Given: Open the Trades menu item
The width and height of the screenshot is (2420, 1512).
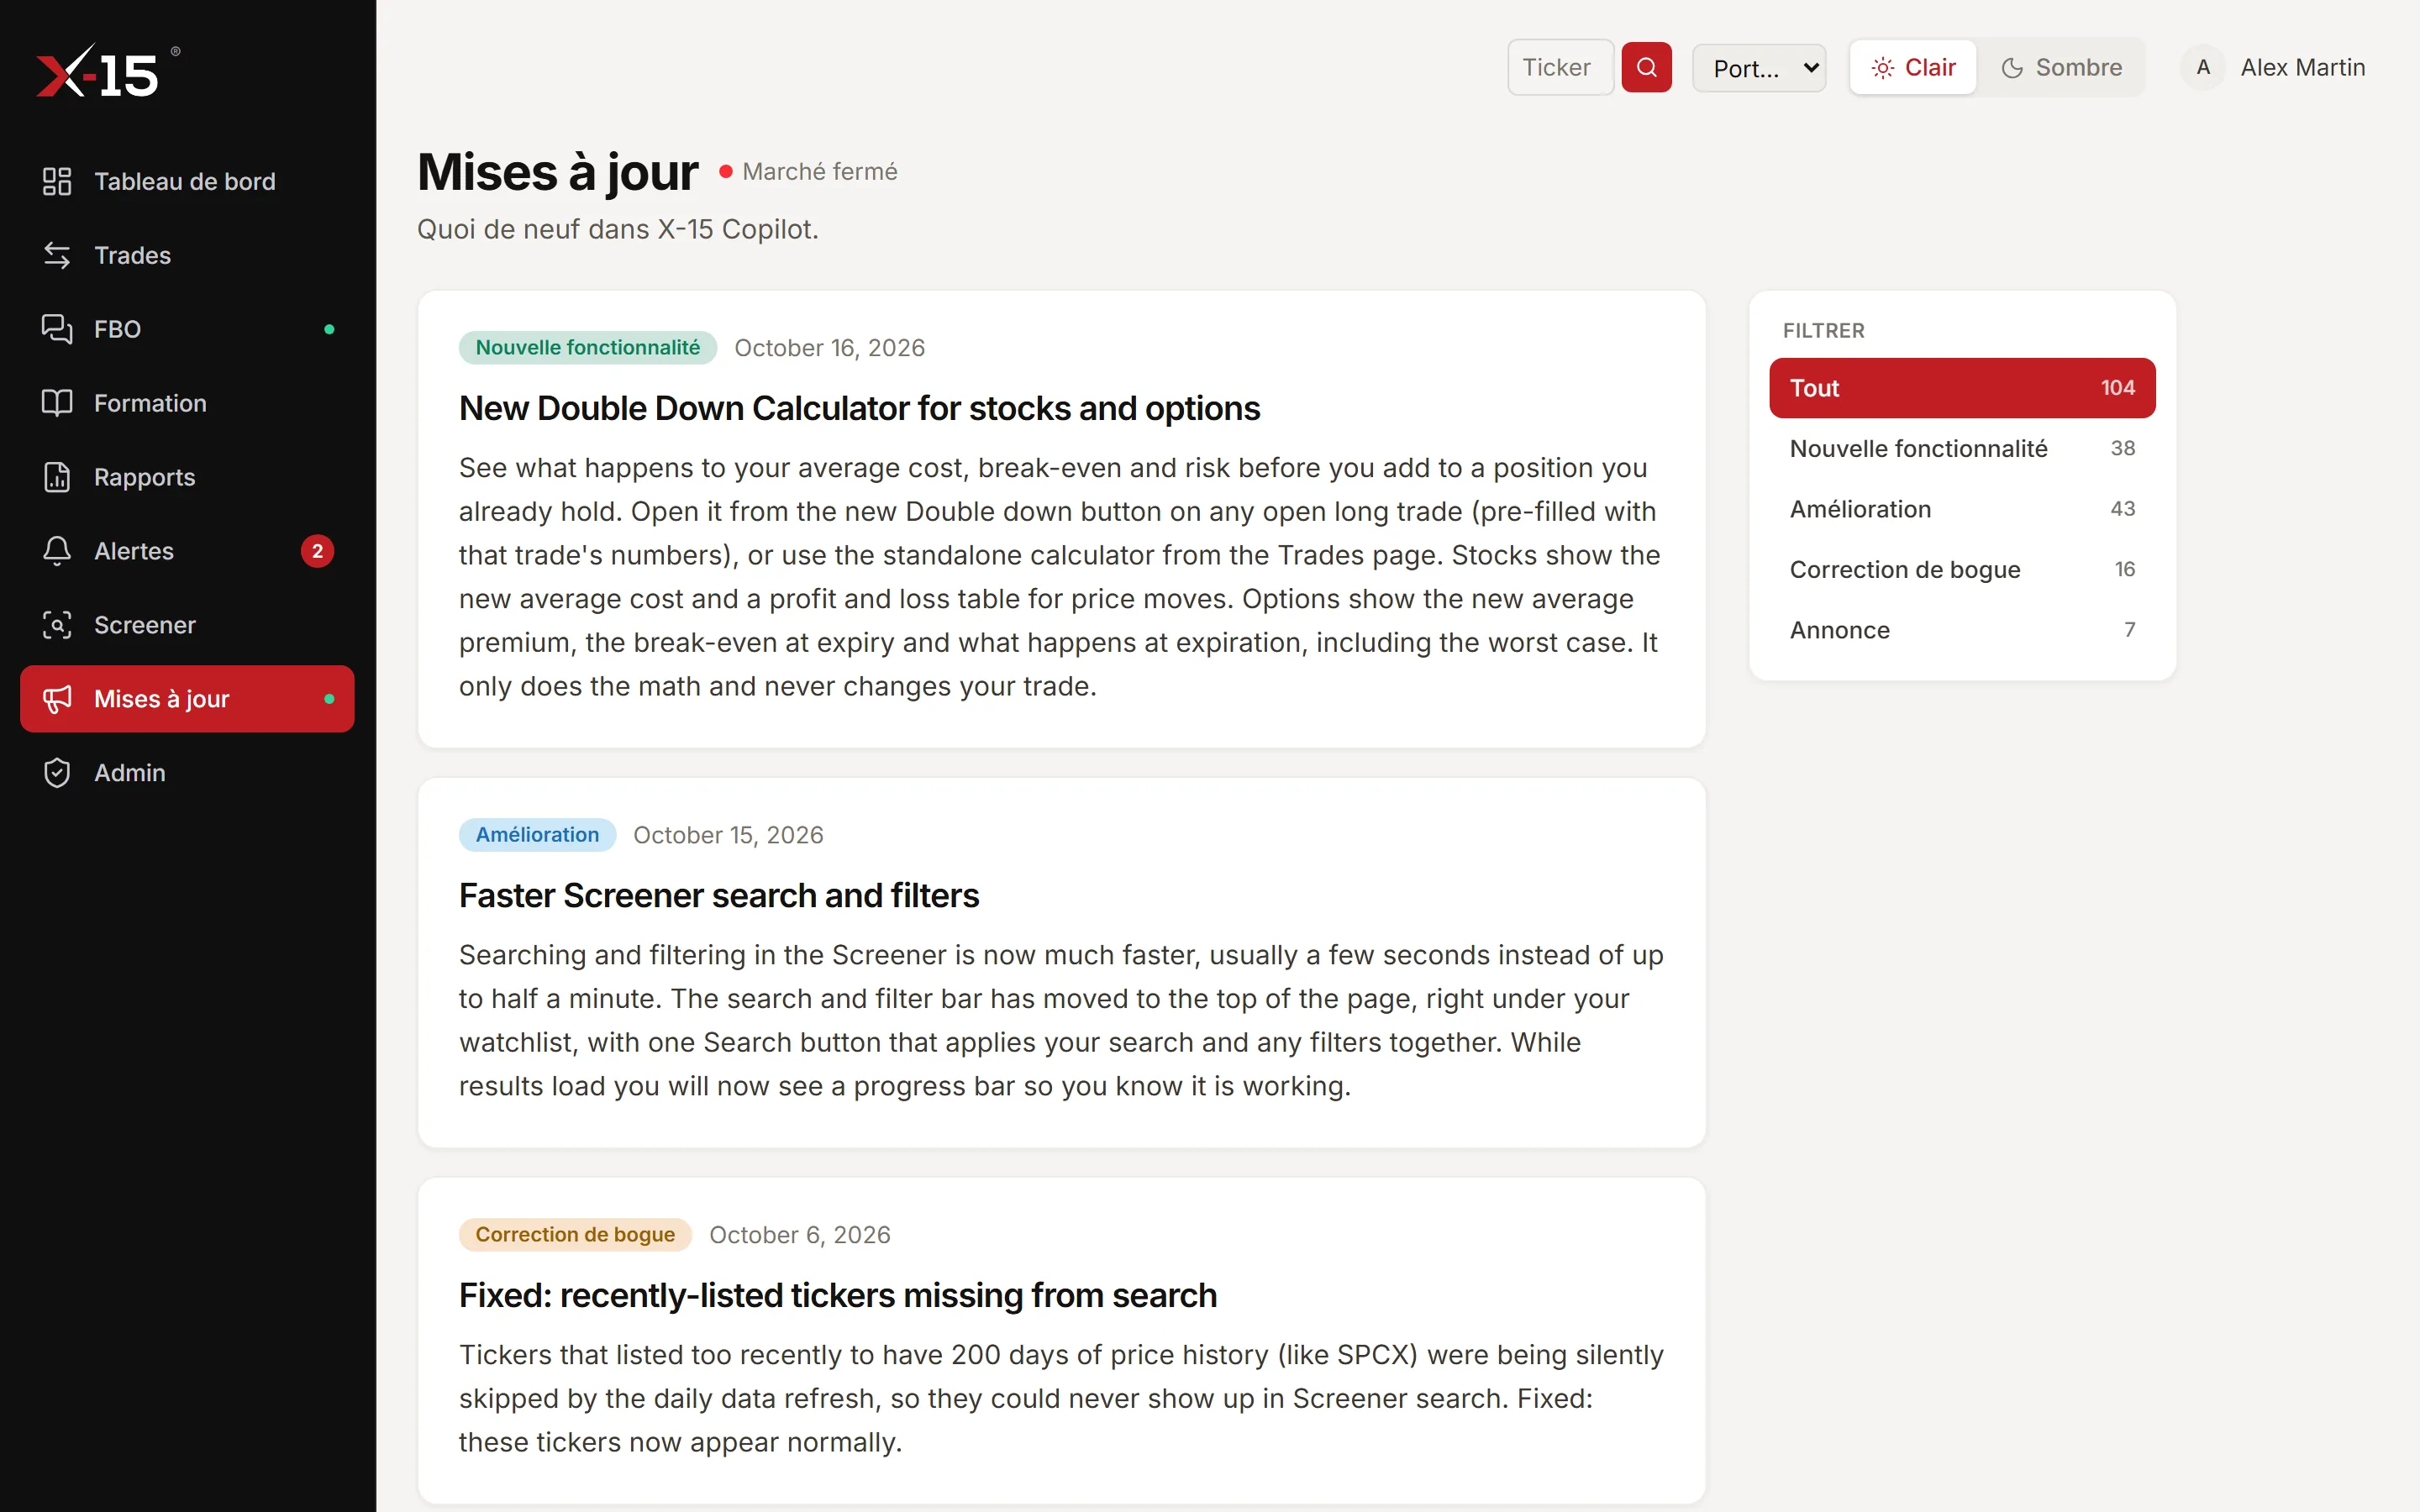Looking at the screenshot, I should 187,255.
